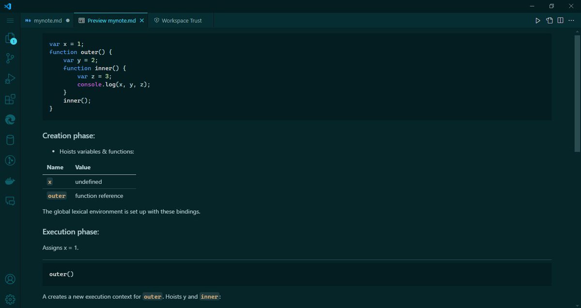Open the Docker view
Image resolution: width=581 pixels, height=308 pixels.
tap(10, 181)
